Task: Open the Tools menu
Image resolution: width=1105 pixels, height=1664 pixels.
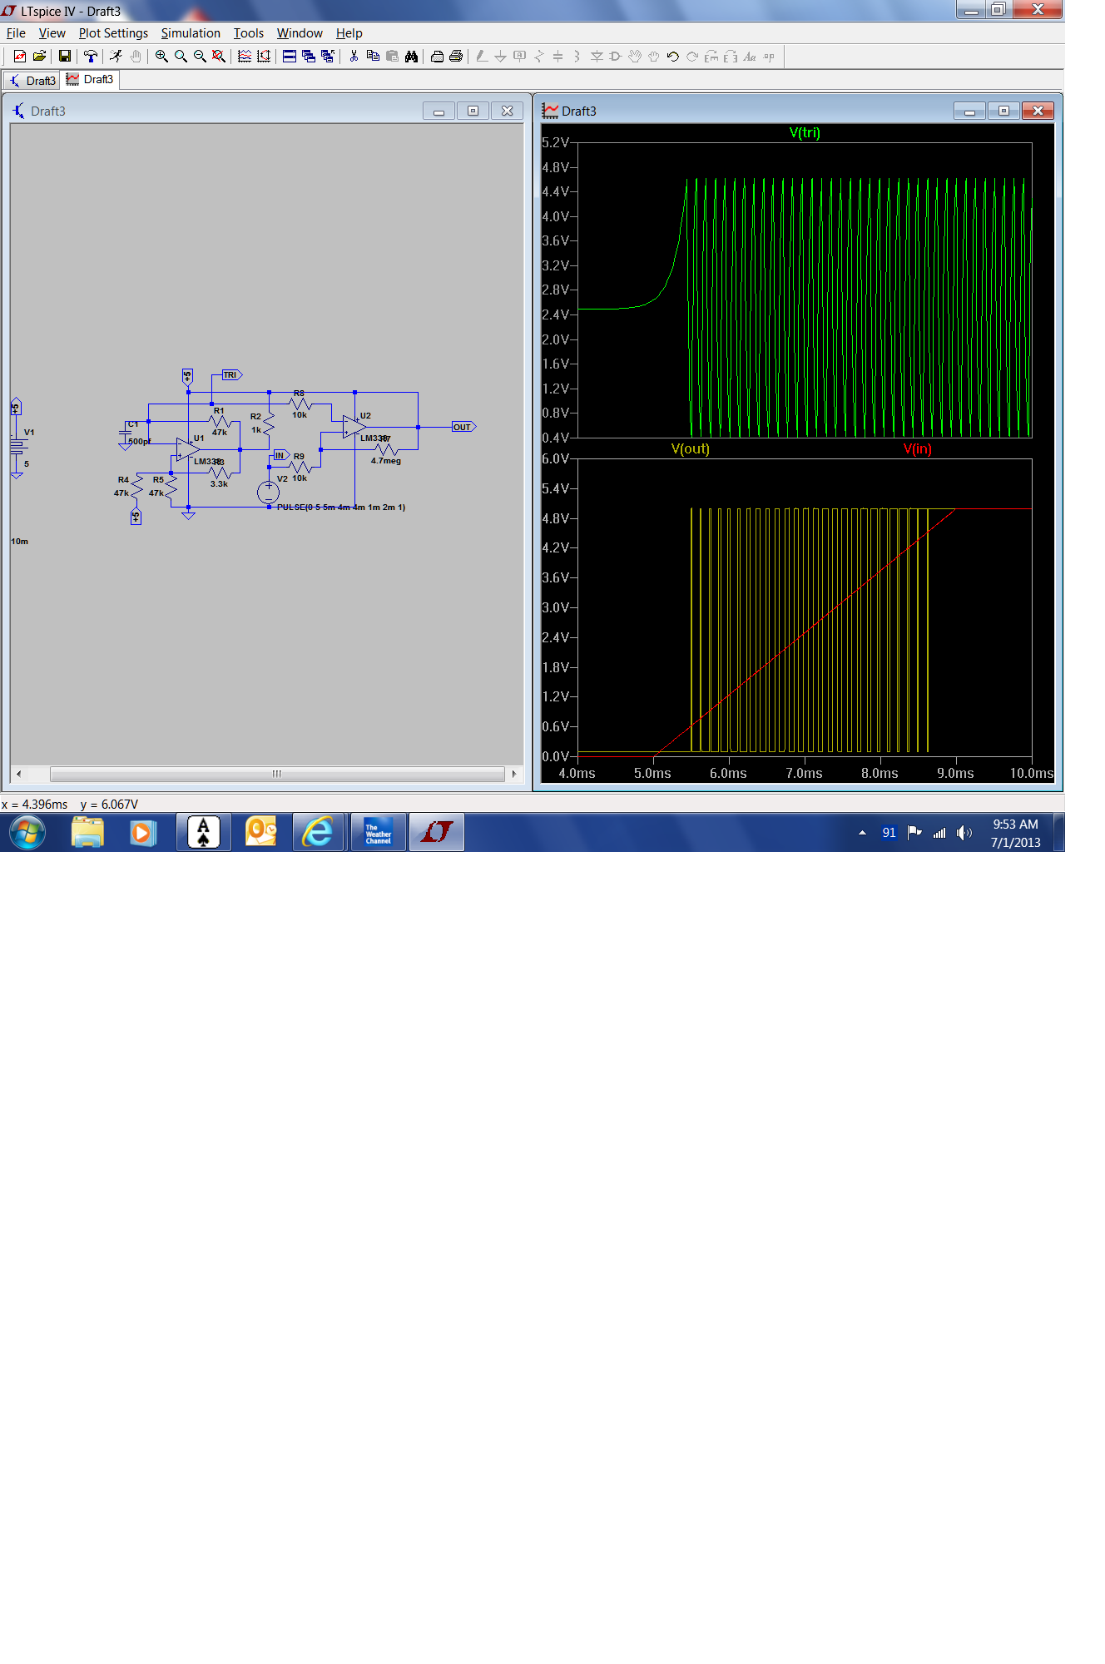Action: (x=248, y=33)
